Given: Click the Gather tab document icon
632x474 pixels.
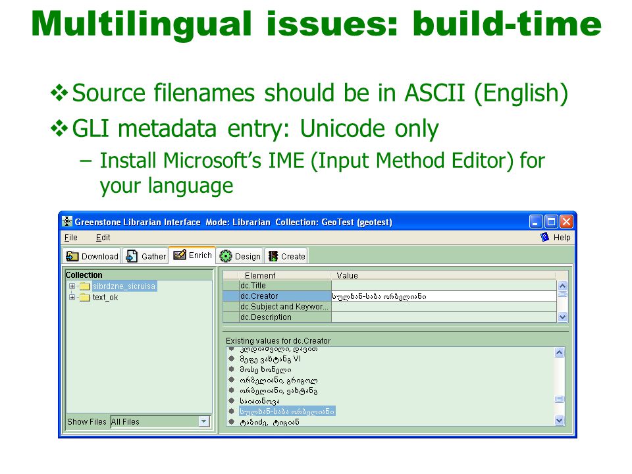Looking at the screenshot, I should pyautogui.click(x=132, y=256).
